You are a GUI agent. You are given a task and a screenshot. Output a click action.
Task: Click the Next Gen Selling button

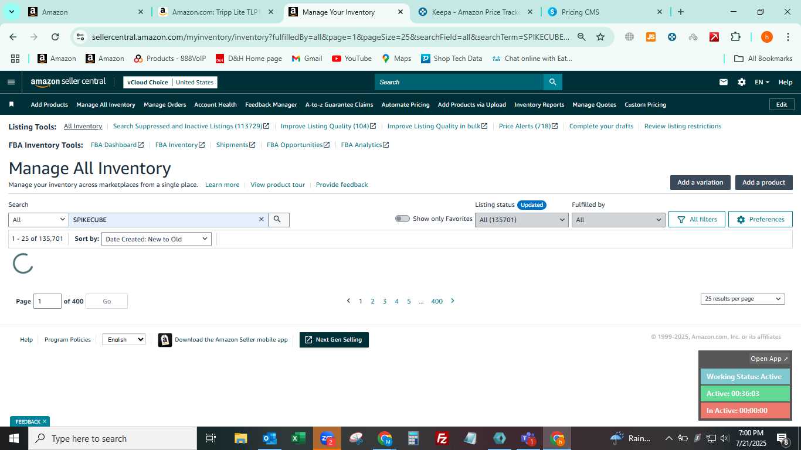click(334, 340)
